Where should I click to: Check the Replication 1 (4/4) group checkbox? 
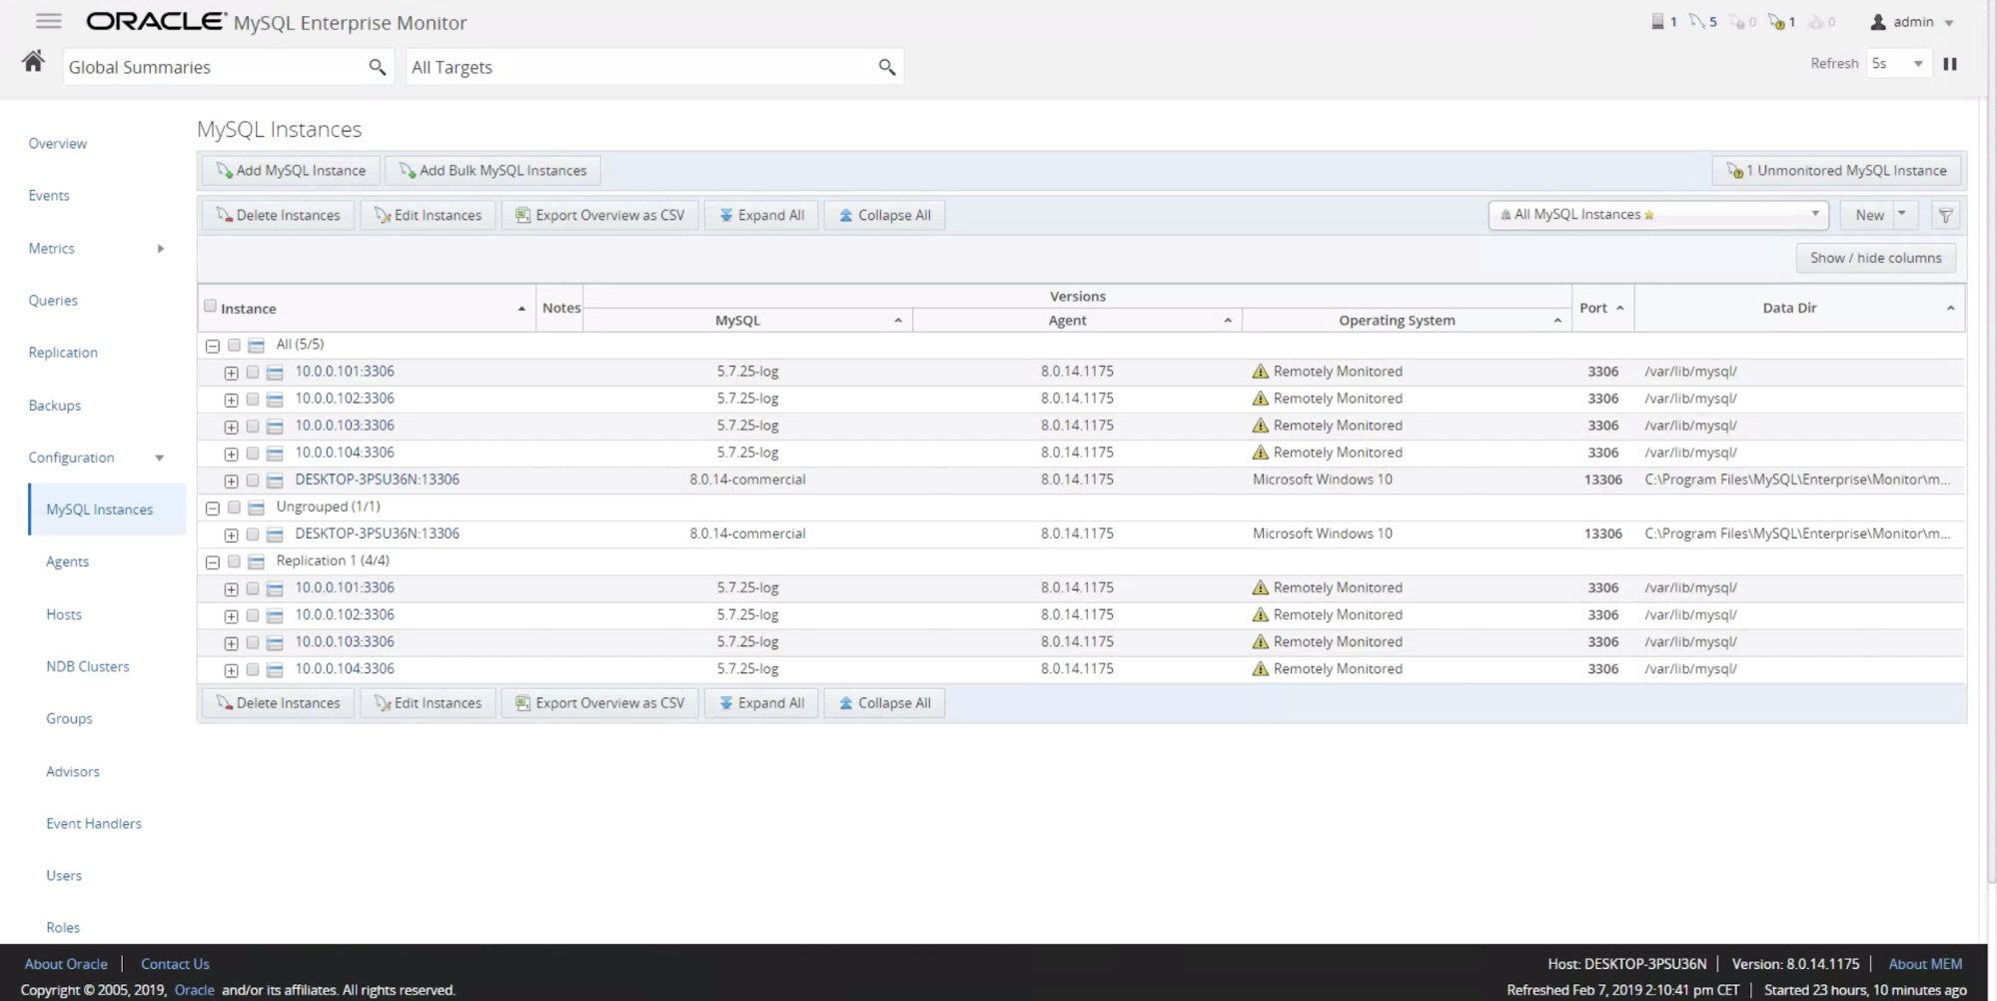pos(234,561)
